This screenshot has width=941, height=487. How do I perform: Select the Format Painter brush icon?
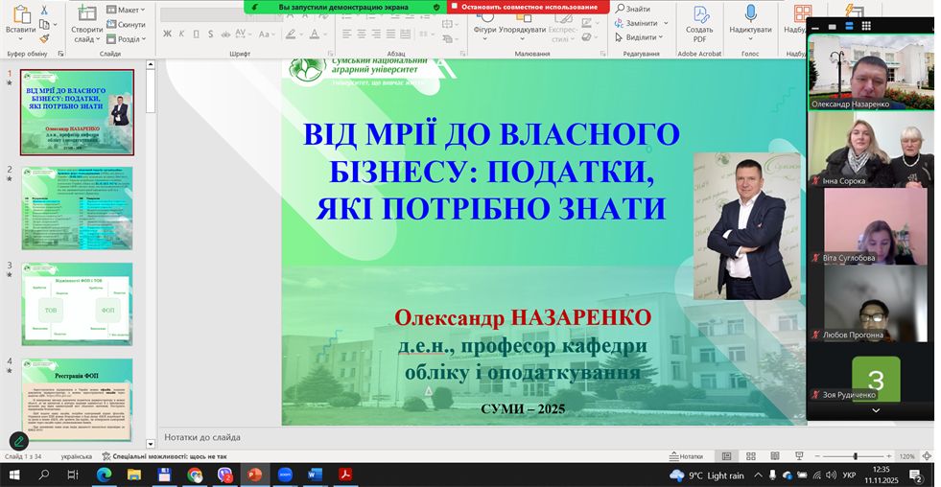44,39
